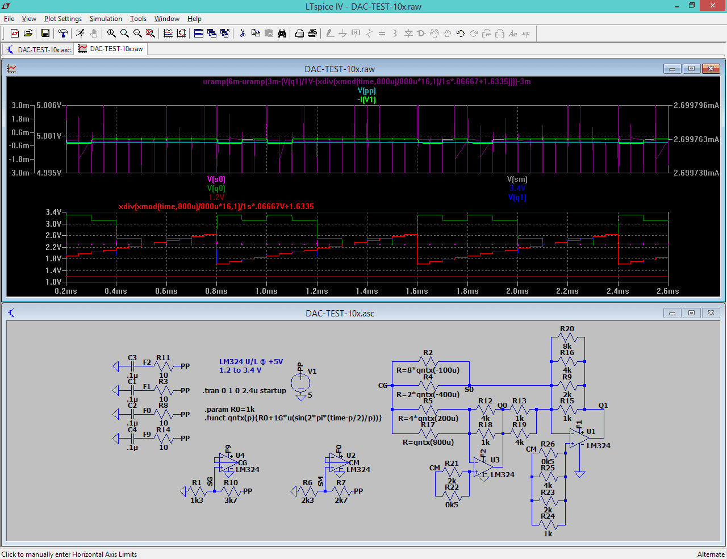Screen dimensions: 727x559
Task: Open the SPICE directive .op tool
Action: 526,33
